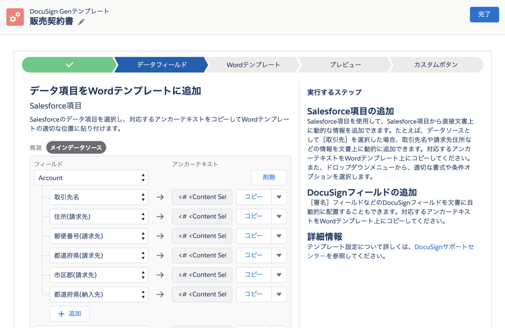The width and height of the screenshot is (505, 328).
Task: Expand the copy options arrow for 取引先名
Action: pyautogui.click(x=279, y=197)
